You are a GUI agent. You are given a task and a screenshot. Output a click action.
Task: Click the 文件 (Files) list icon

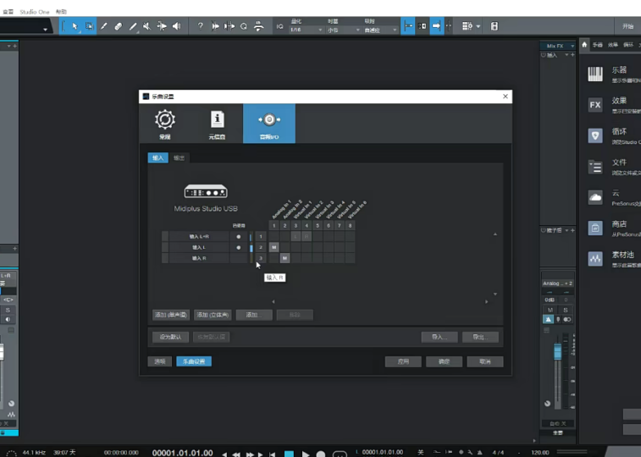[x=595, y=167]
